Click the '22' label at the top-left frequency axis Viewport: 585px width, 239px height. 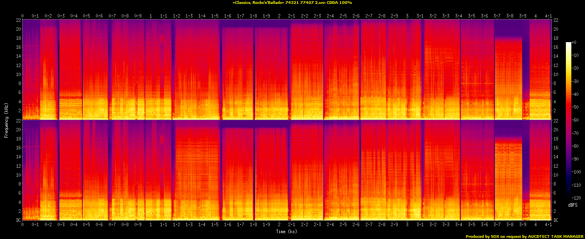point(18,20)
